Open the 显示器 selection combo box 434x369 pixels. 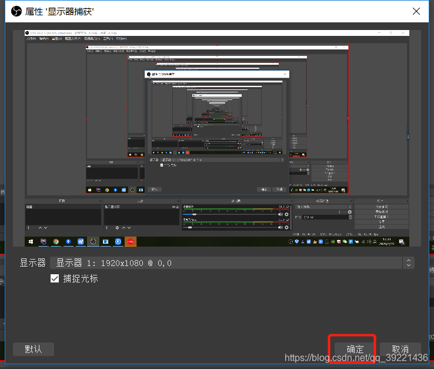(232, 262)
